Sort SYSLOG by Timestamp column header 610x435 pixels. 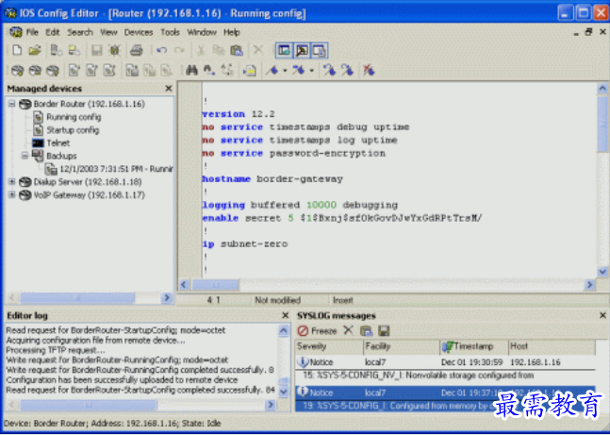pyautogui.click(x=474, y=346)
